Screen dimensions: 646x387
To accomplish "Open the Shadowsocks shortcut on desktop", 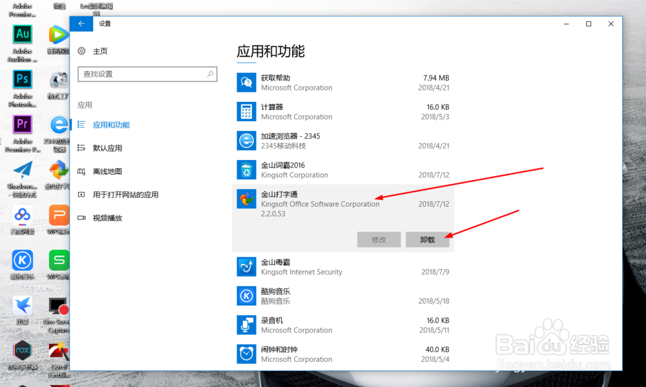I will click(x=22, y=179).
